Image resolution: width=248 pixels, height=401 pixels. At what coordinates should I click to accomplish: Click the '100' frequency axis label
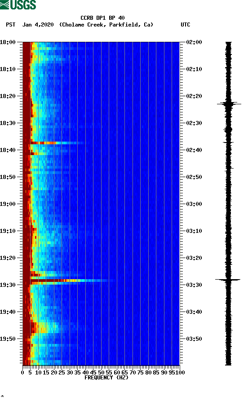pos(180,372)
